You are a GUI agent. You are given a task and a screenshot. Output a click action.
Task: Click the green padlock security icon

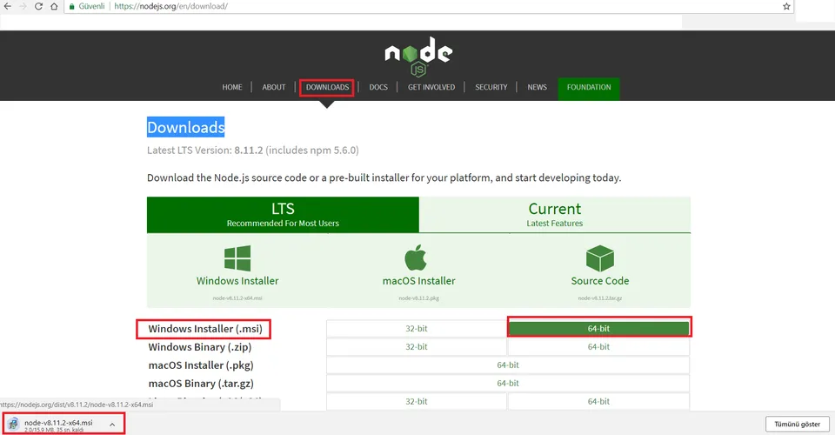[x=72, y=6]
